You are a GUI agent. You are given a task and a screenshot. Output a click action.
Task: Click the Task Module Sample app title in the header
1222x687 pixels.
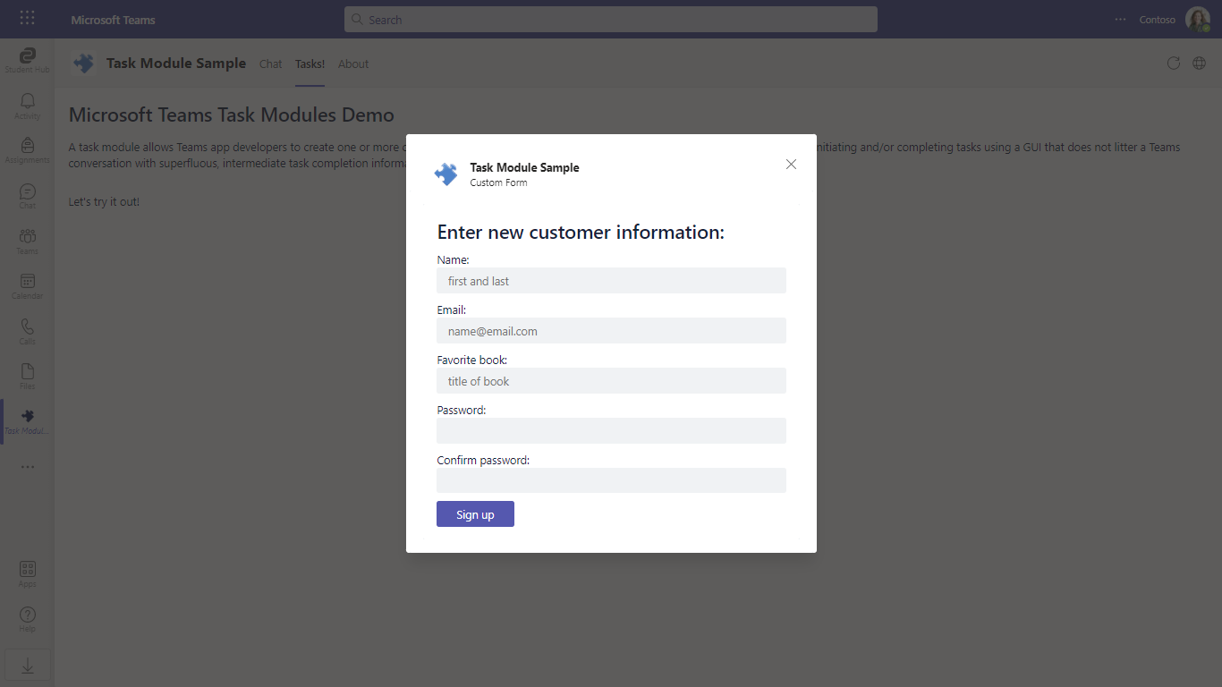click(x=176, y=64)
